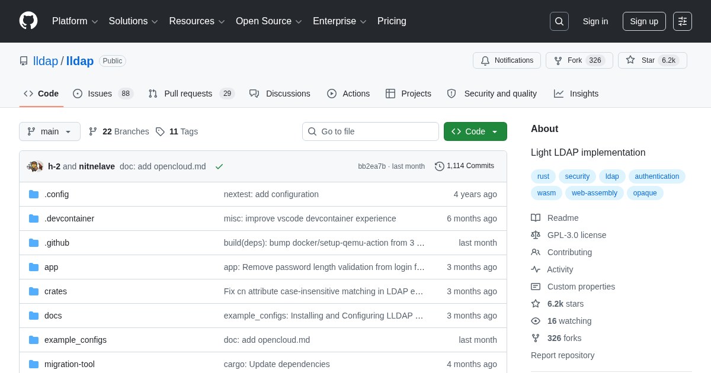Open the 'doc: add opencloud.md' latest commit message

[163, 166]
